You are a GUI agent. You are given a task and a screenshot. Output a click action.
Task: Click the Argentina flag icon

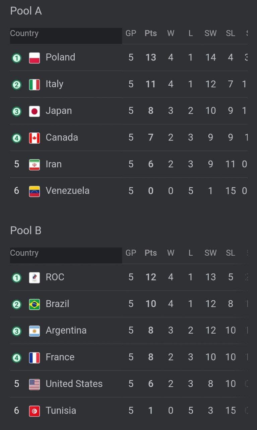35,331
